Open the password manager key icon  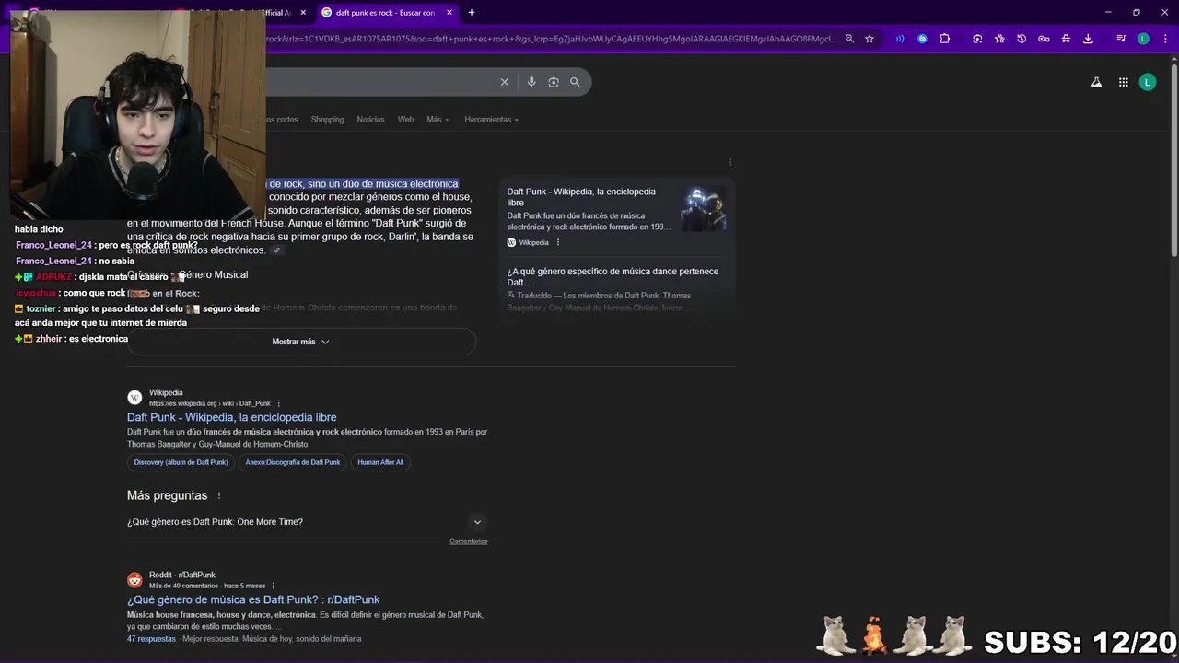pyautogui.click(x=1044, y=39)
